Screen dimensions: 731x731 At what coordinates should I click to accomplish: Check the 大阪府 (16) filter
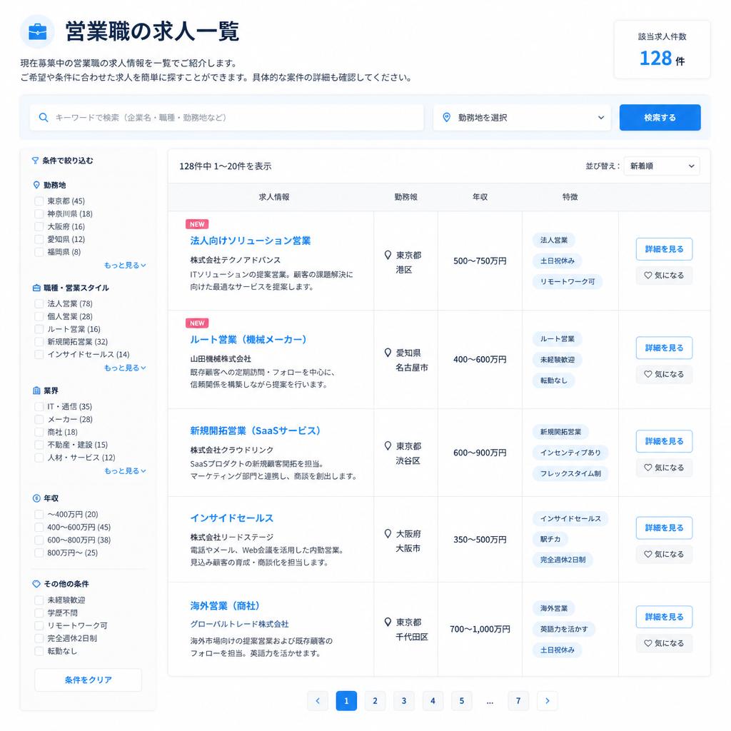(39, 226)
